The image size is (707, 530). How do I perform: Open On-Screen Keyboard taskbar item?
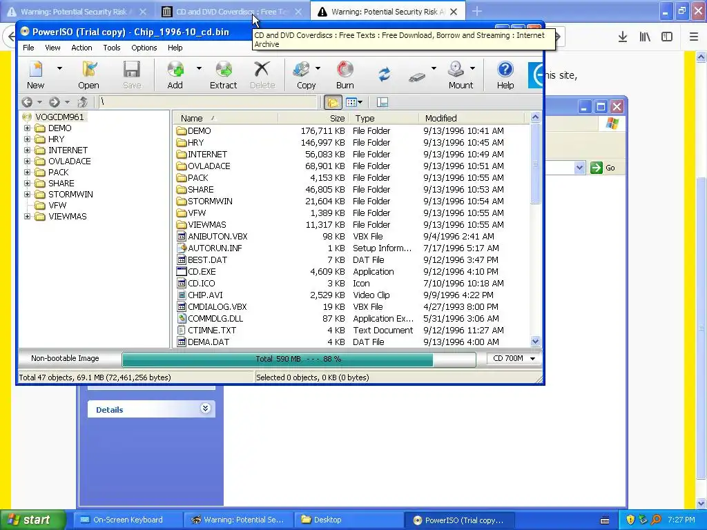(x=127, y=520)
